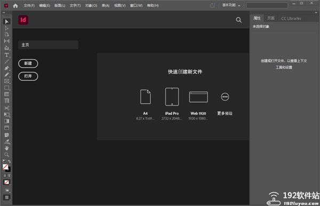The width and height of the screenshot is (320, 206).
Task: Select the Selection tool arrow
Action: (x=6, y=21)
